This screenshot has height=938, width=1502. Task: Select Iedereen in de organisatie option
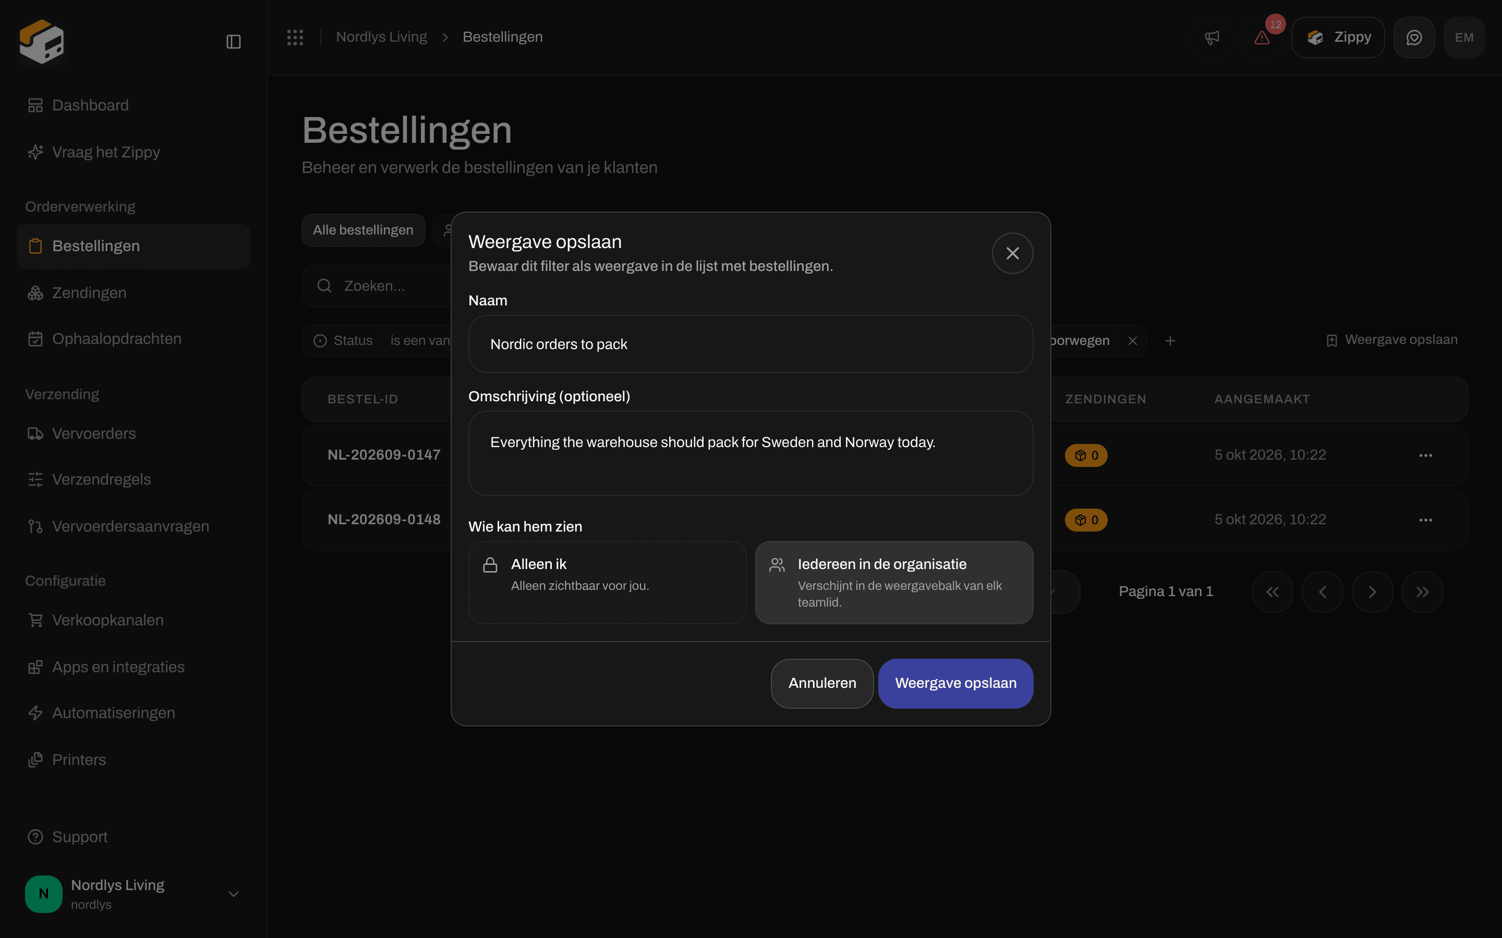pyautogui.click(x=894, y=582)
